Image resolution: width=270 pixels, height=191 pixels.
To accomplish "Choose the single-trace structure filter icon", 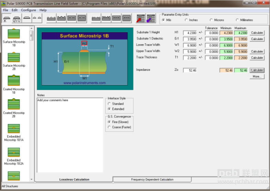I will tap(27, 19).
